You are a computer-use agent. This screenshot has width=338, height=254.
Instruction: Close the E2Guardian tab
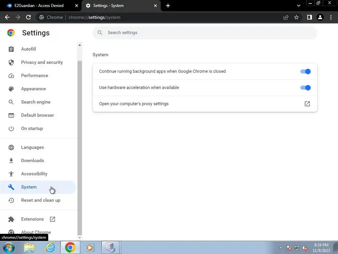click(x=77, y=6)
